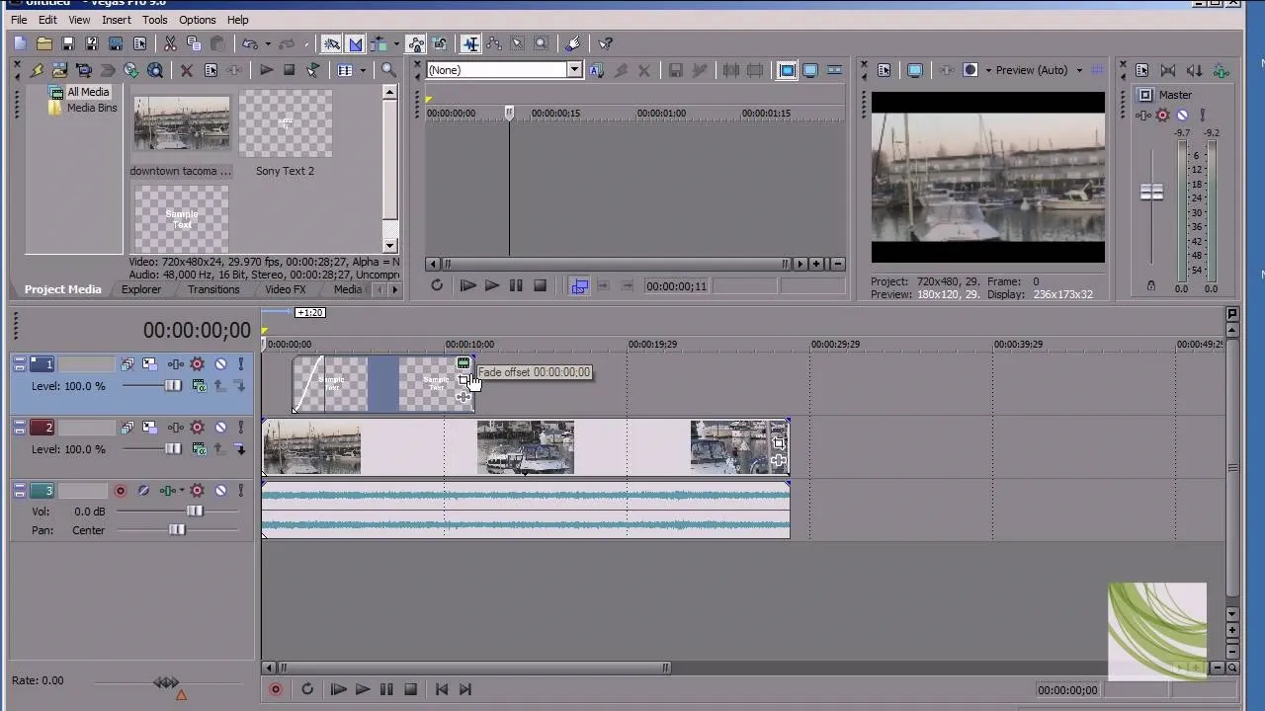
Task: Toggle Lock Envelopes to Events
Action: [416, 43]
